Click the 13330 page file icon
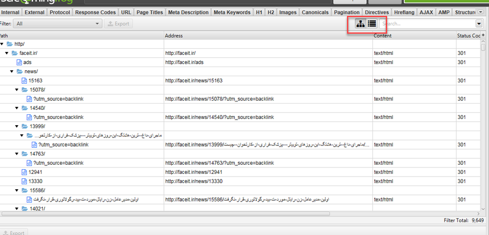The width and height of the screenshot is (489, 235). point(24,181)
